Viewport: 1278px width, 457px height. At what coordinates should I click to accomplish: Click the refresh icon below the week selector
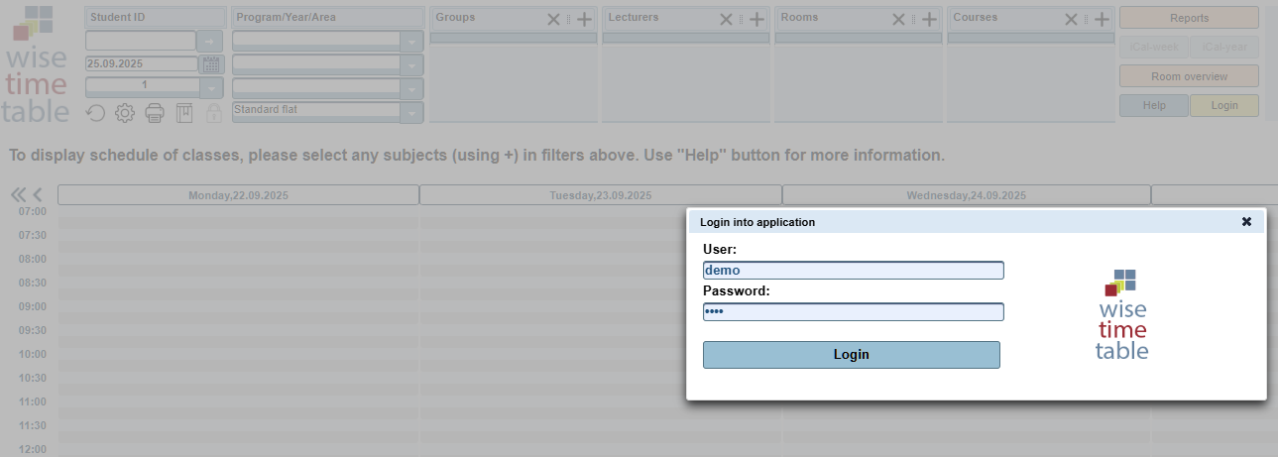click(x=95, y=113)
